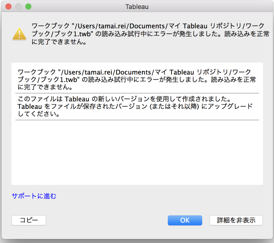Open the サポートに進む support link
274x243 pixels.
tap(33, 196)
